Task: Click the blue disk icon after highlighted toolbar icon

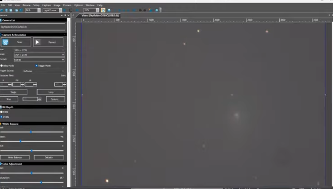Action: (109, 10)
